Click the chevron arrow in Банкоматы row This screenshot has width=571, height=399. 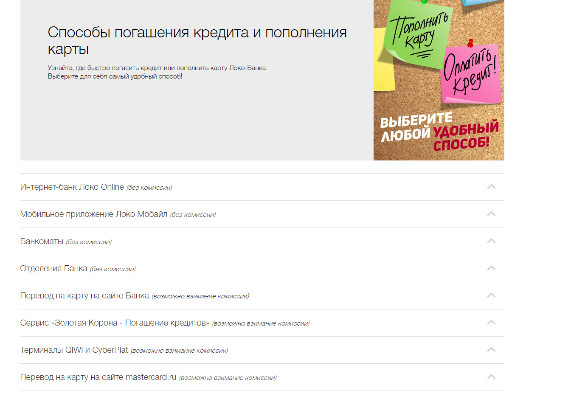click(x=491, y=241)
